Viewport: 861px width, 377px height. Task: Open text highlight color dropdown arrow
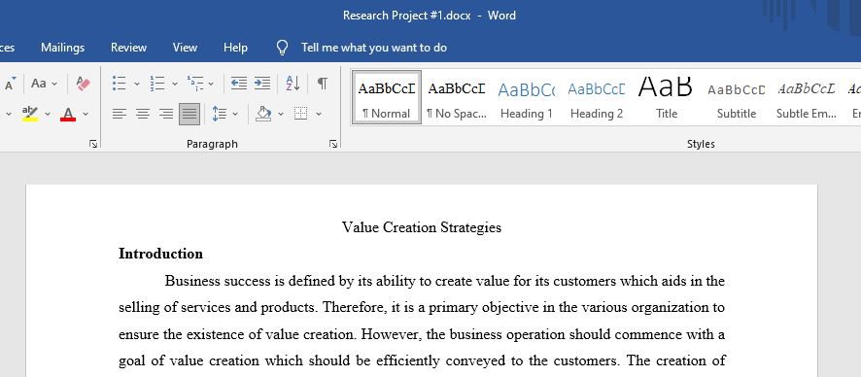tap(48, 114)
